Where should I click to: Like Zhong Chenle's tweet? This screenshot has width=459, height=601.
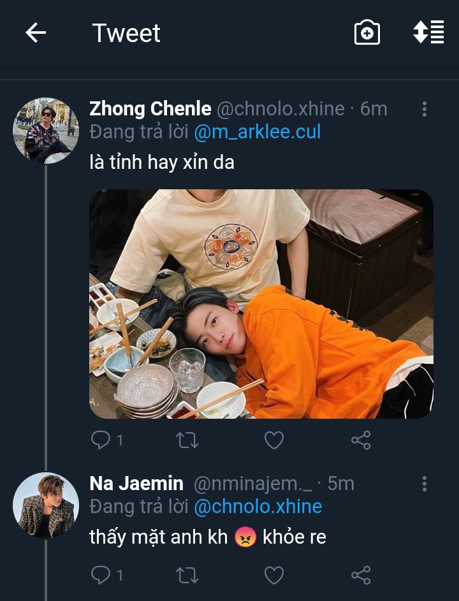tap(274, 440)
